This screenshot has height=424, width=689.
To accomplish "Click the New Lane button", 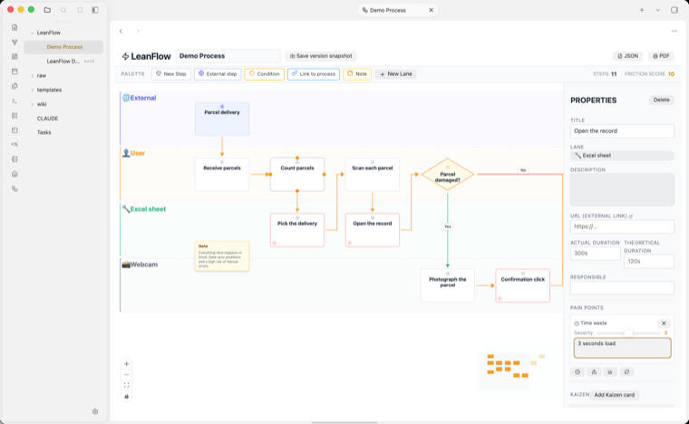I will point(395,74).
